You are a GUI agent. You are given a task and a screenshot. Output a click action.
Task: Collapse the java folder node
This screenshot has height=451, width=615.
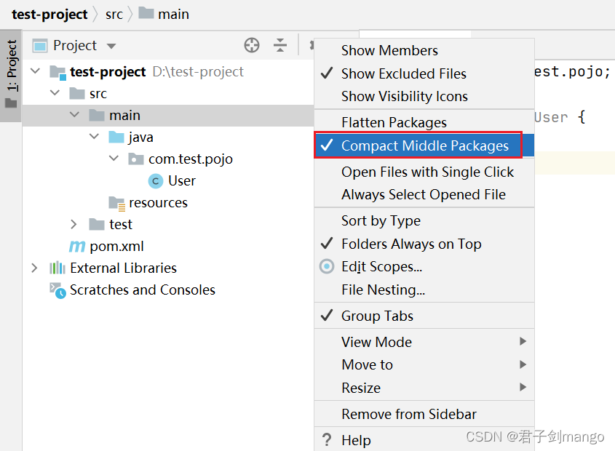94,137
